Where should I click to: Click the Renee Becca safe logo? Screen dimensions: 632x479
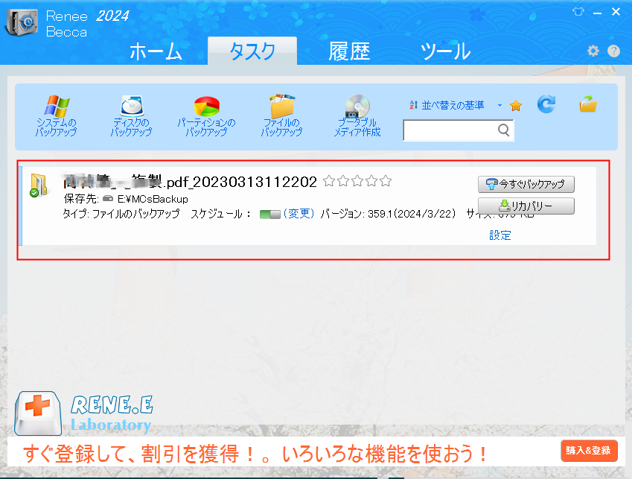22,23
